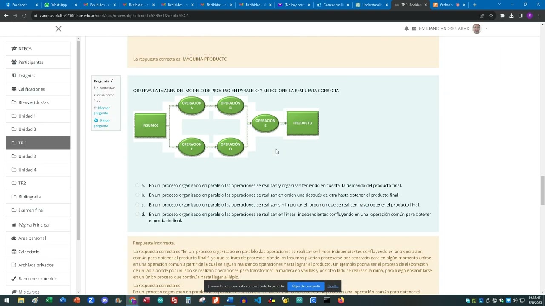Open Calendario from sidebar
Viewport: 545px width, 306px height.
[38, 252]
